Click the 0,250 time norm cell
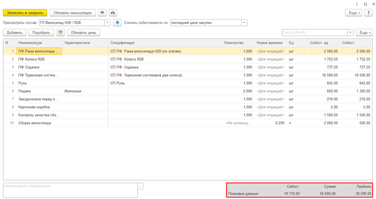Screen dimensions: 376x199 coord(270,123)
